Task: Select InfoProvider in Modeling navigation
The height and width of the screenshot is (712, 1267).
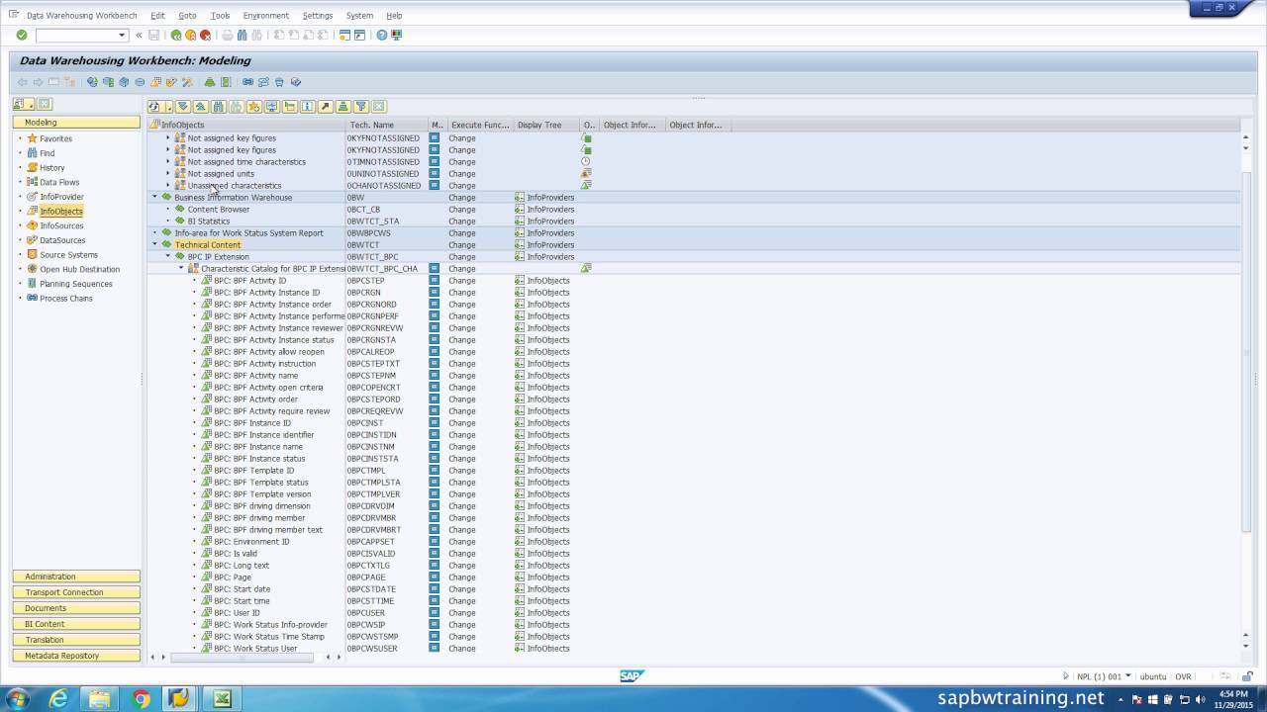Action: (x=61, y=197)
